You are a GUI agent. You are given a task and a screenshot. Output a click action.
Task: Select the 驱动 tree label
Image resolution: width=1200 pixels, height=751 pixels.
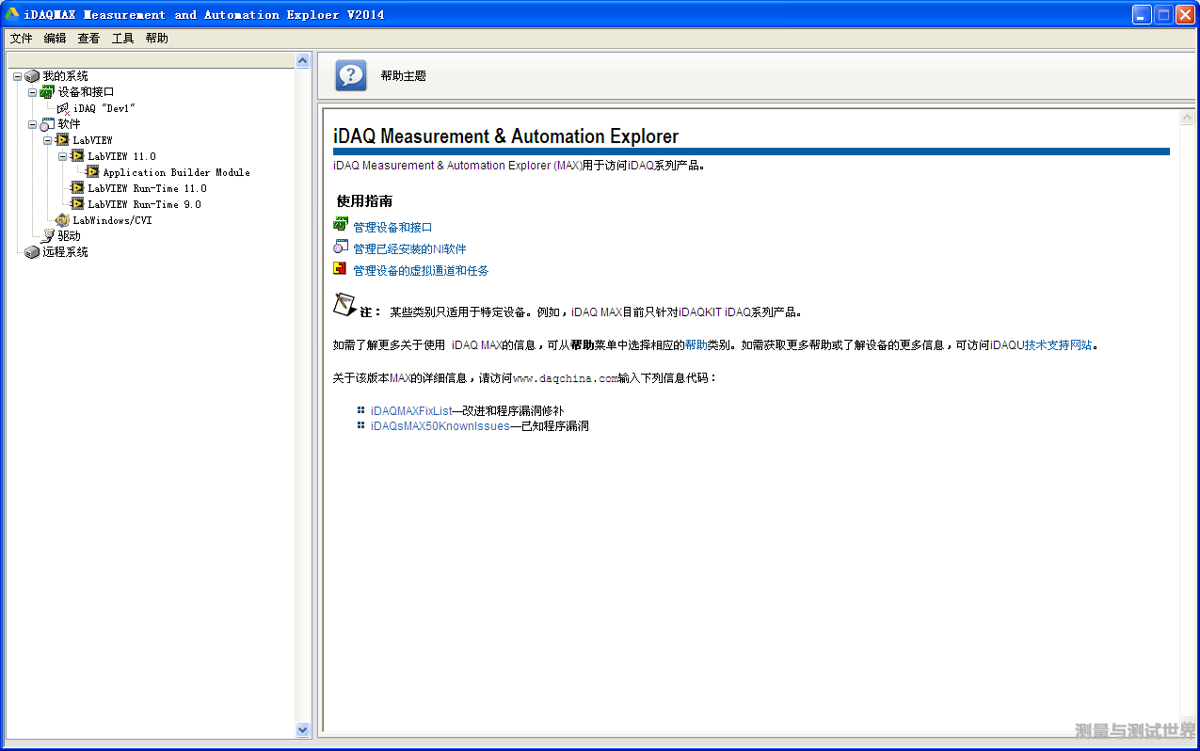pos(69,236)
